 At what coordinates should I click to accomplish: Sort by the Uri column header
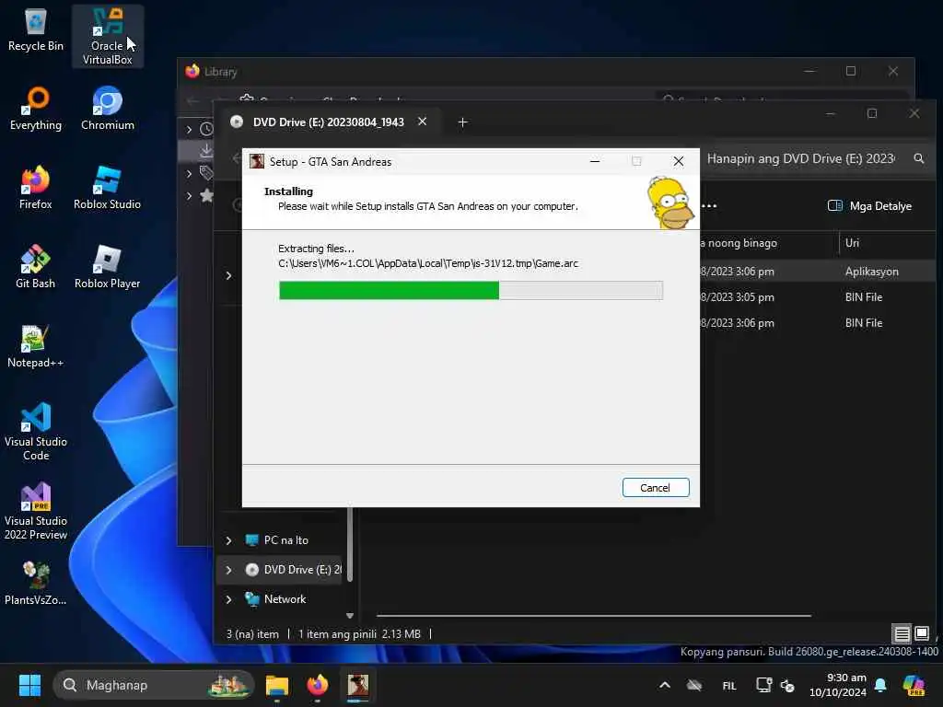click(x=852, y=243)
